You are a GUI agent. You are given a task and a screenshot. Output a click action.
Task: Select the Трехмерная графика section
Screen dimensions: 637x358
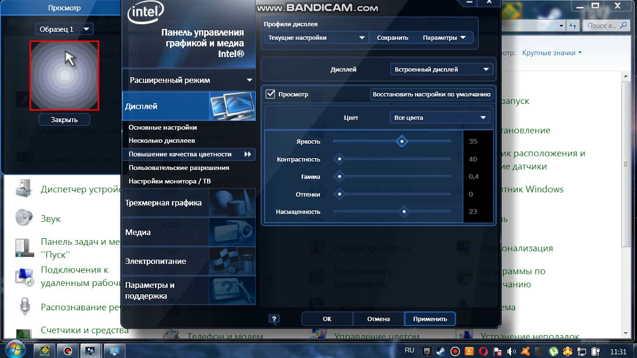click(x=189, y=203)
